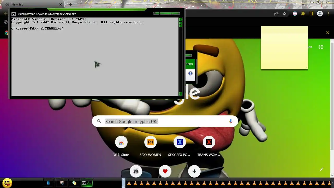Open a new tab with the plus button

[x=70, y=4]
